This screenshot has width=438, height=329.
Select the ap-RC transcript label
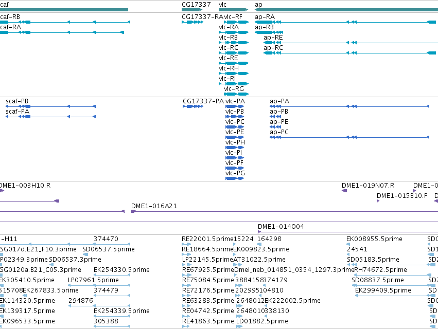273,48
